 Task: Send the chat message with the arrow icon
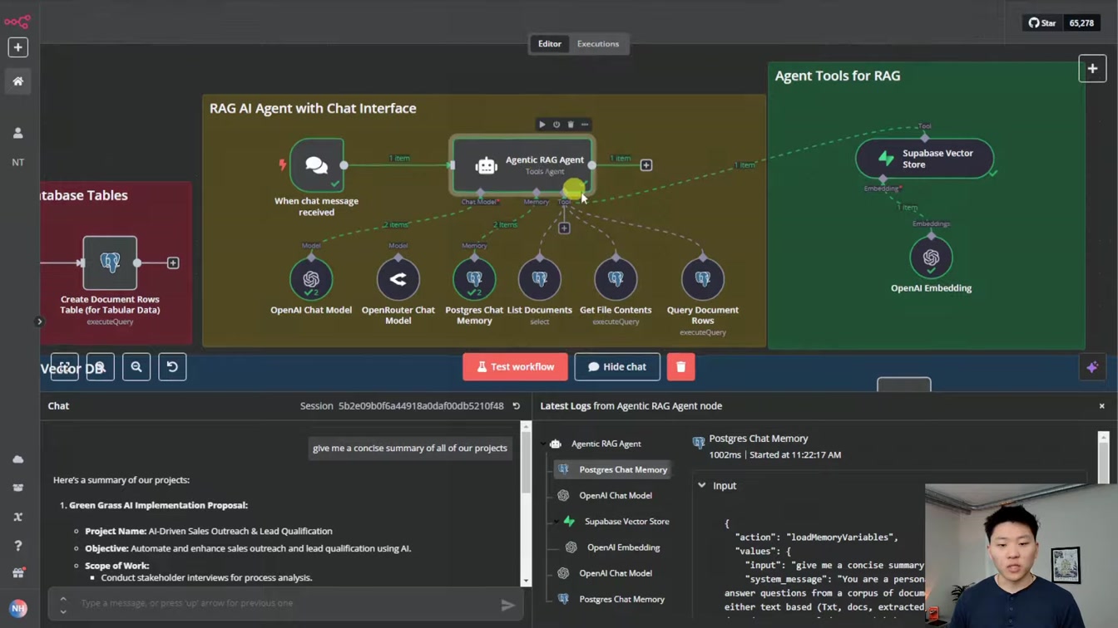507,606
